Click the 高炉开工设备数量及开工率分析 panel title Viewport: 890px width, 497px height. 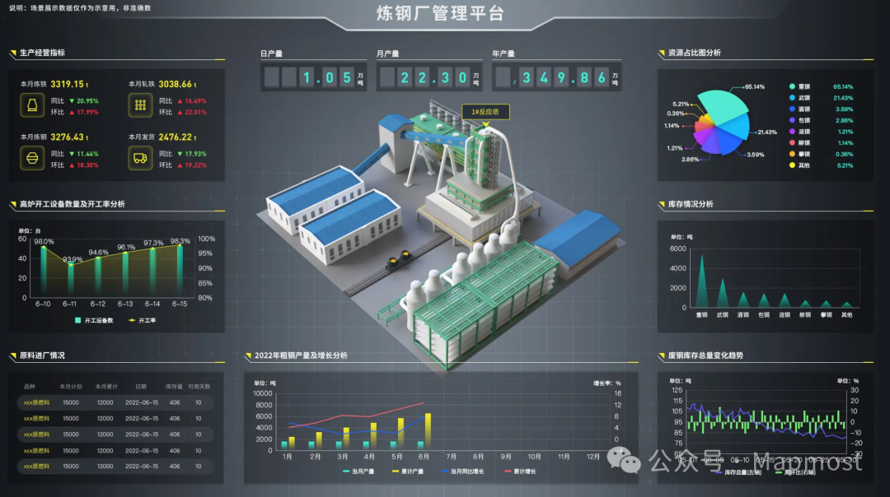click(x=72, y=204)
